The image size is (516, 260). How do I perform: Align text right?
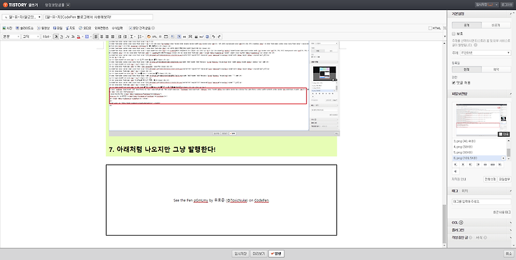(107, 37)
